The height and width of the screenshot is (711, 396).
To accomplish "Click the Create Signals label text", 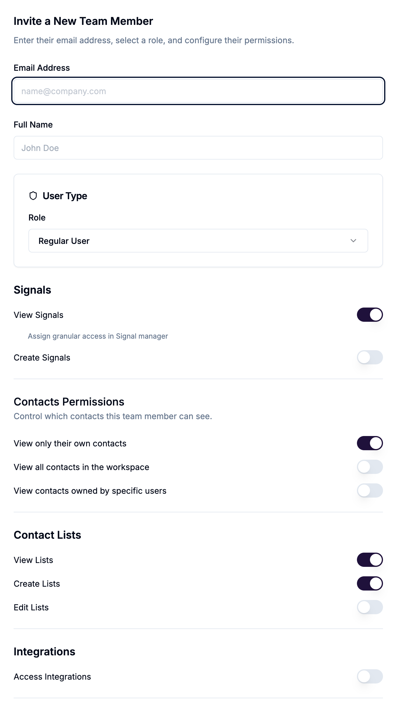I will tap(42, 358).
